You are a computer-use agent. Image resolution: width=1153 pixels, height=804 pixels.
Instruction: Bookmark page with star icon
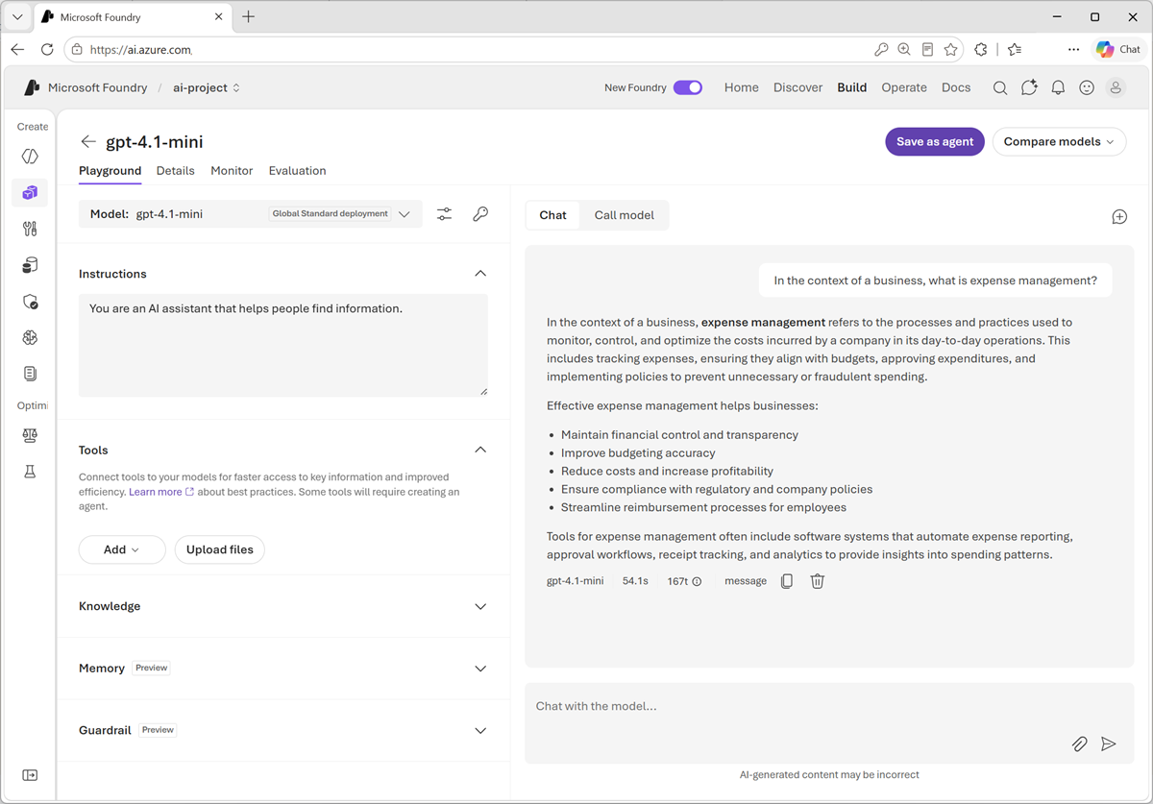coord(951,49)
